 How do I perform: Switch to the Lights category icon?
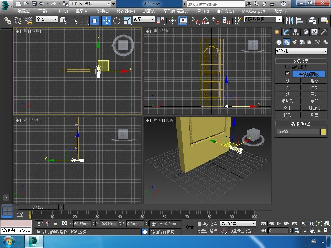294,42
